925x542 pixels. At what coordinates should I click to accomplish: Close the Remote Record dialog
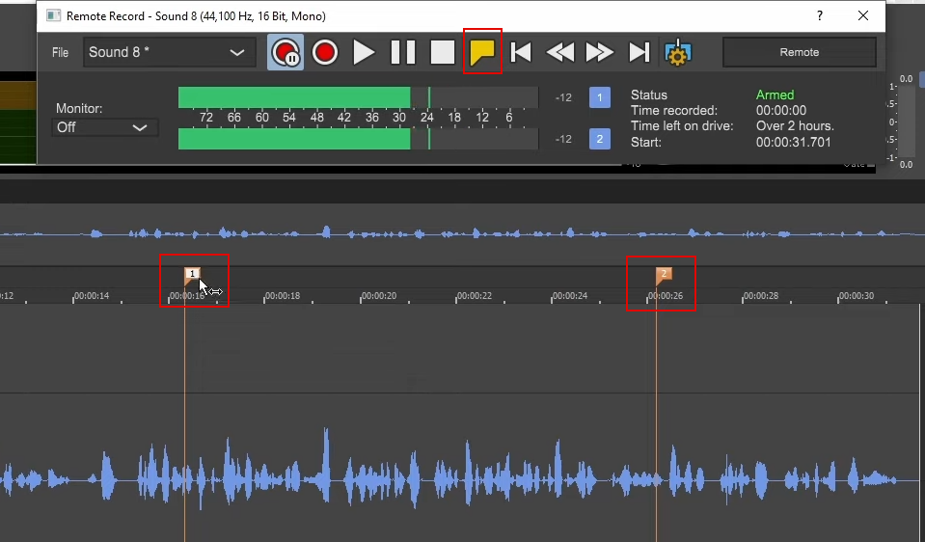point(863,16)
